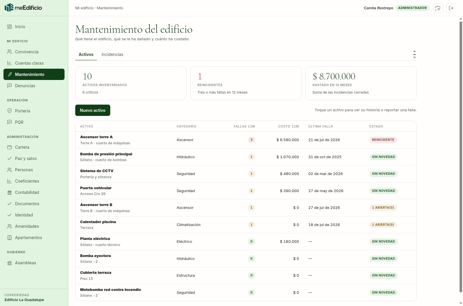
Task: Click the small up arrow beside the tabs
Action: click(414, 51)
